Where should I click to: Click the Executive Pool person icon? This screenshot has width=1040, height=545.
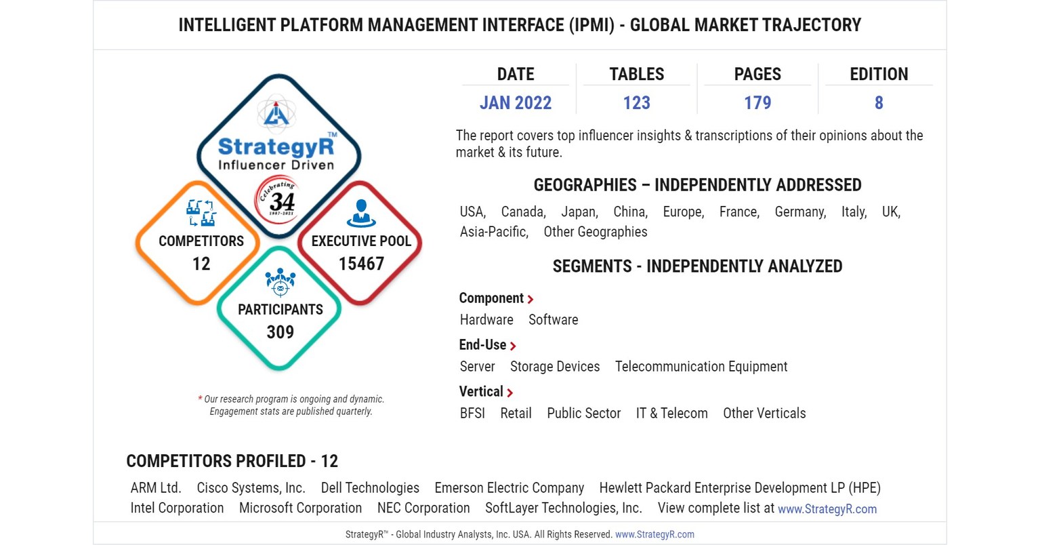360,213
